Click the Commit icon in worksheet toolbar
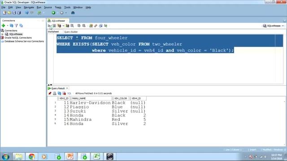 point(79,26)
